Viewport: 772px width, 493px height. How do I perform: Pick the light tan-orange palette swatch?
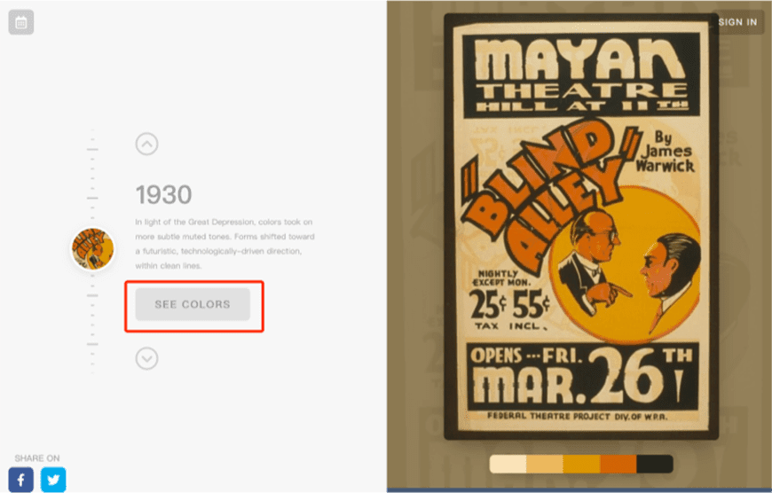[545, 464]
